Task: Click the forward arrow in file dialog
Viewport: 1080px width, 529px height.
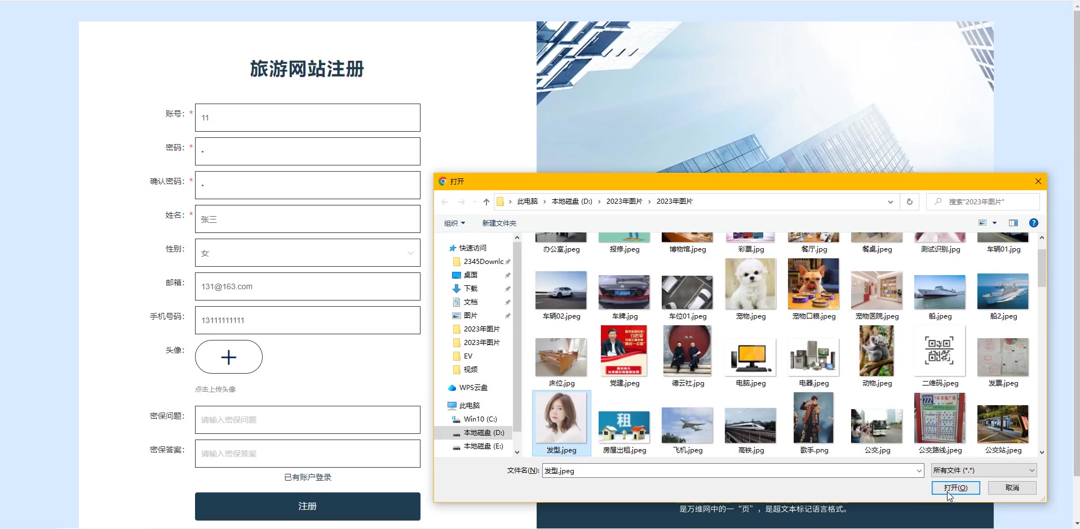Action: [x=462, y=201]
